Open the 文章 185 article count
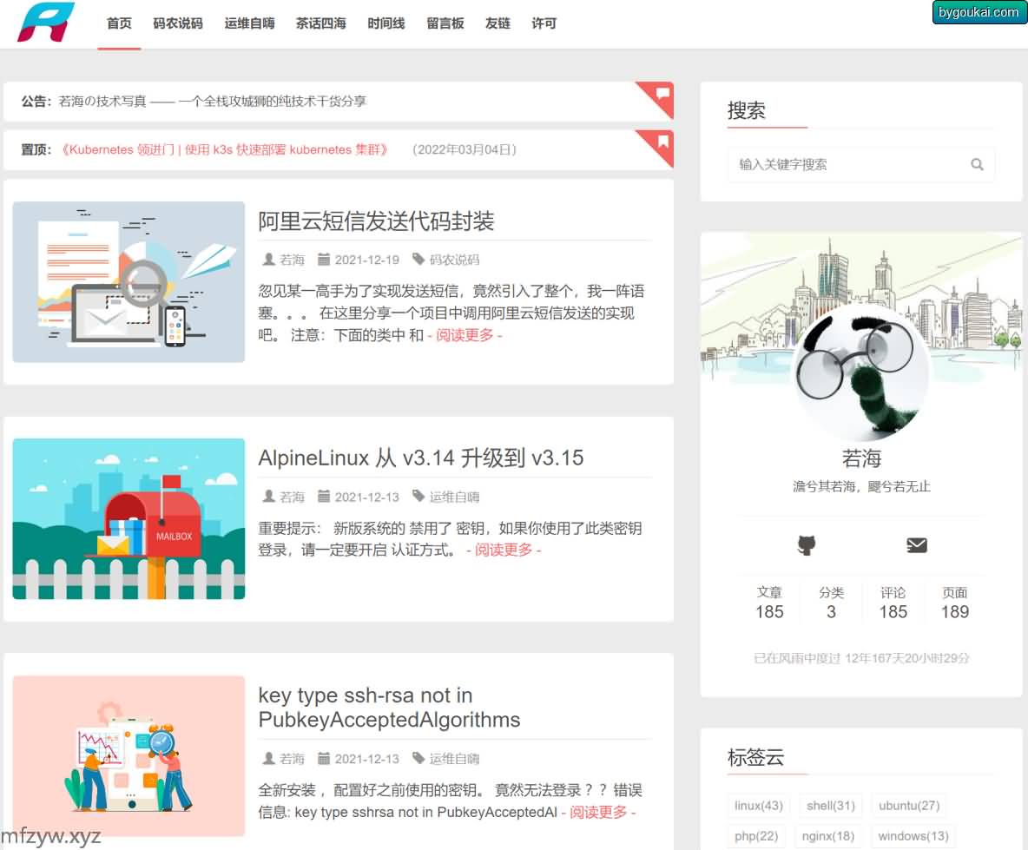 [769, 603]
